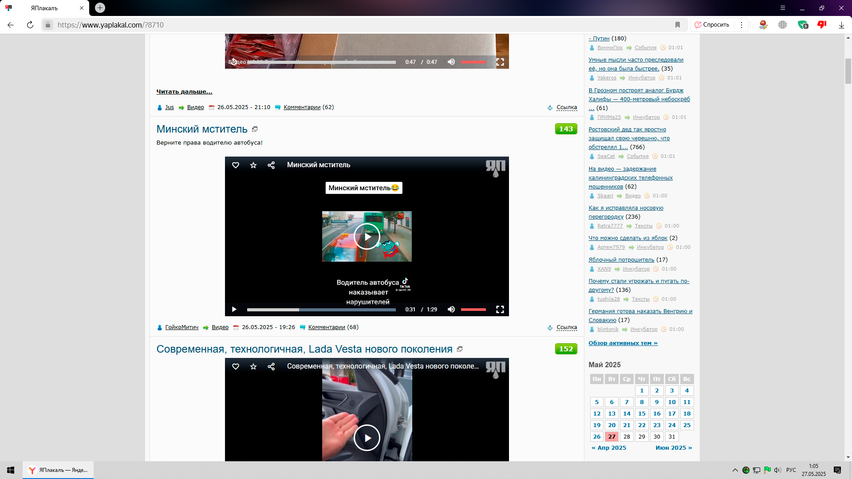This screenshot has width=852, height=479.
Task: Open sidebar topic Как я исправляла носовую перегородку
Action: pyautogui.click(x=626, y=212)
